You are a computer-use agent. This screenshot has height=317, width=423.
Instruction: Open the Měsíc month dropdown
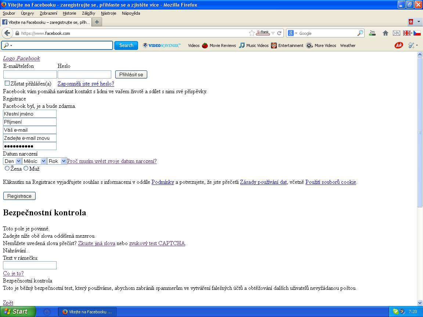pyautogui.click(x=34, y=161)
